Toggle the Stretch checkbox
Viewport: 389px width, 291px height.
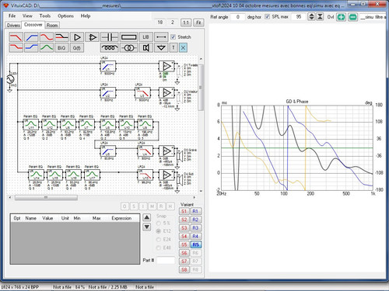pyautogui.click(x=173, y=37)
